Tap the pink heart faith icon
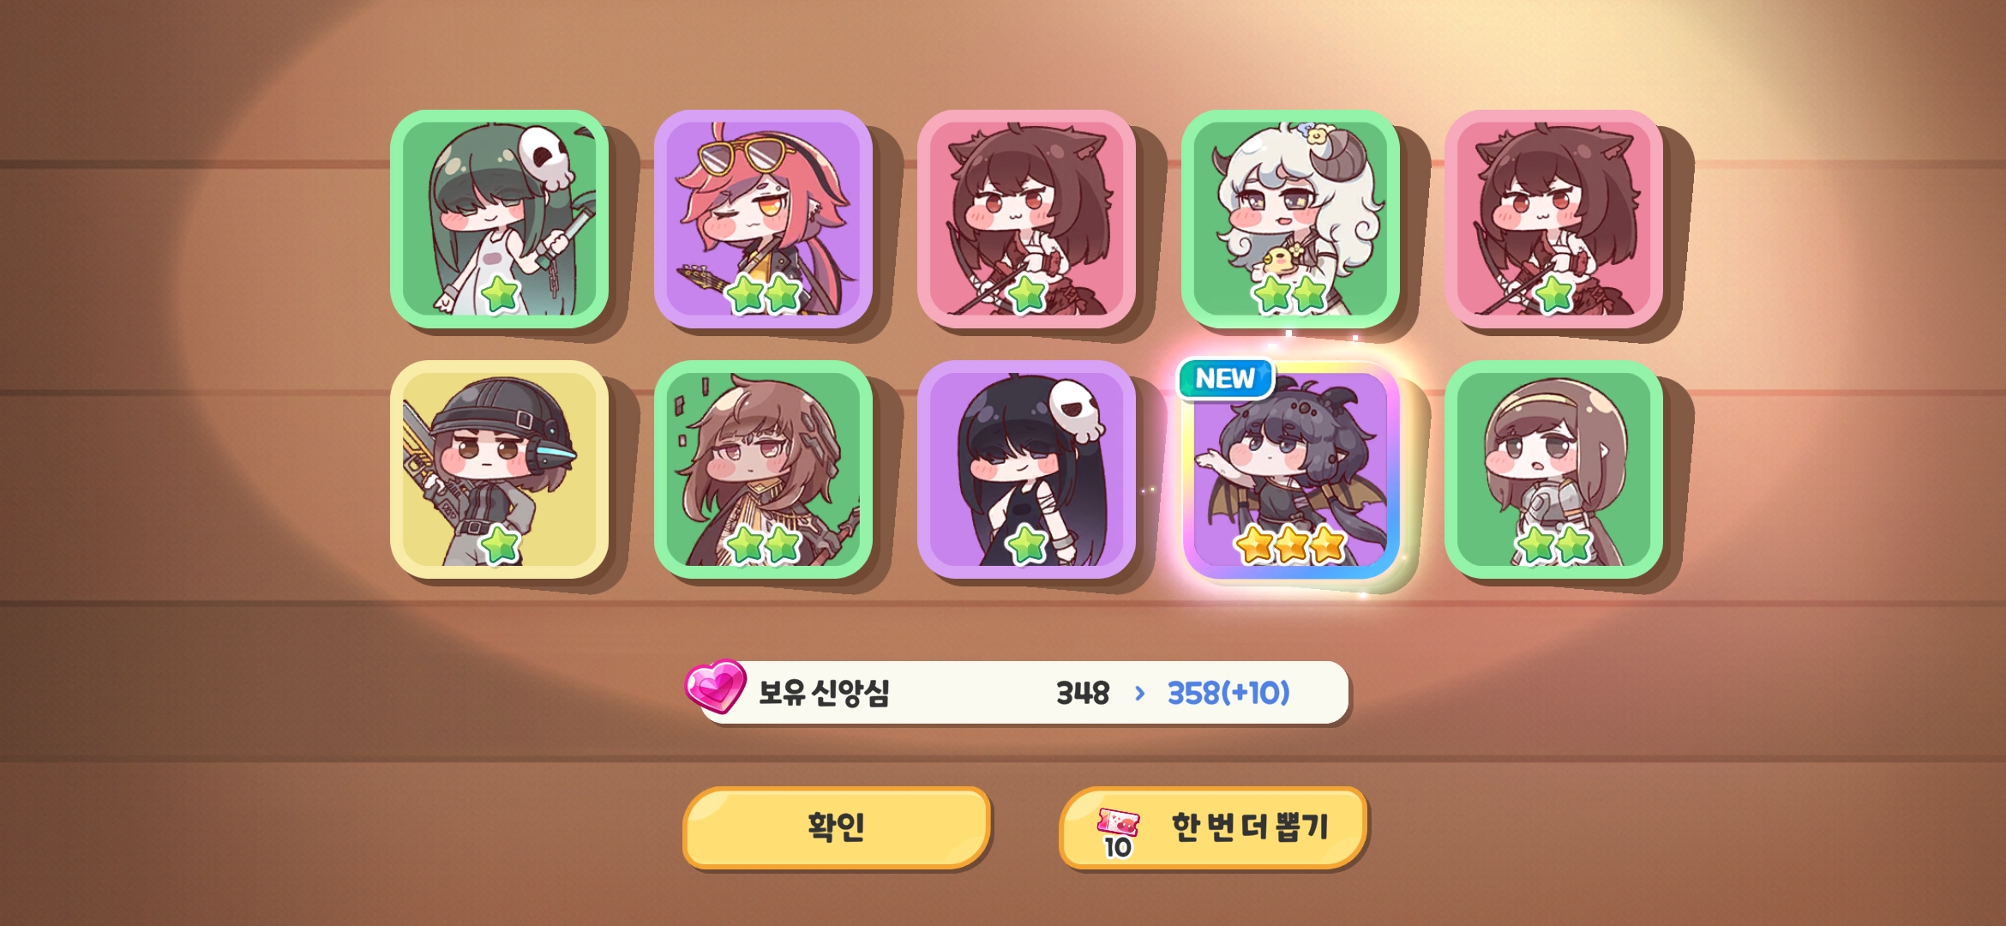 coord(715,686)
